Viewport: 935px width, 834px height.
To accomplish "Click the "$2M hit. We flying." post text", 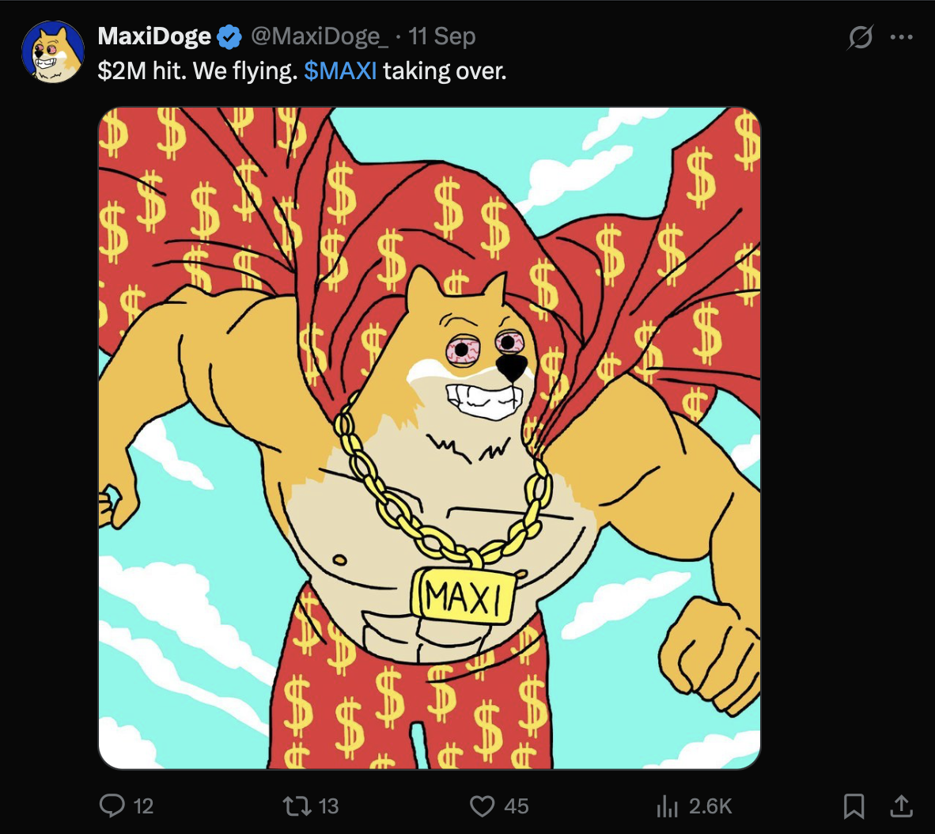I will point(198,71).
